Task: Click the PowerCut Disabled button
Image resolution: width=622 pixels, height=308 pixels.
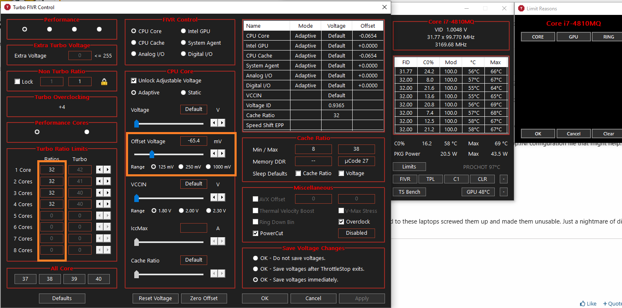Action: tap(356, 233)
